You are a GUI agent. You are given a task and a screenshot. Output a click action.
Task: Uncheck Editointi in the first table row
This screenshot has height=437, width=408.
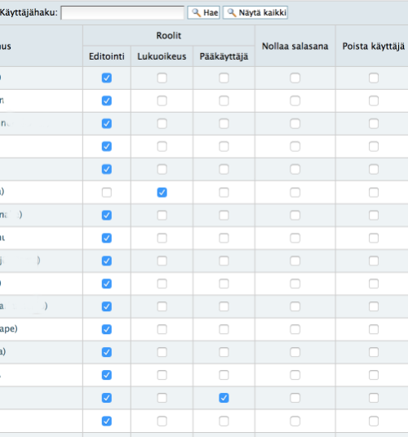(107, 78)
